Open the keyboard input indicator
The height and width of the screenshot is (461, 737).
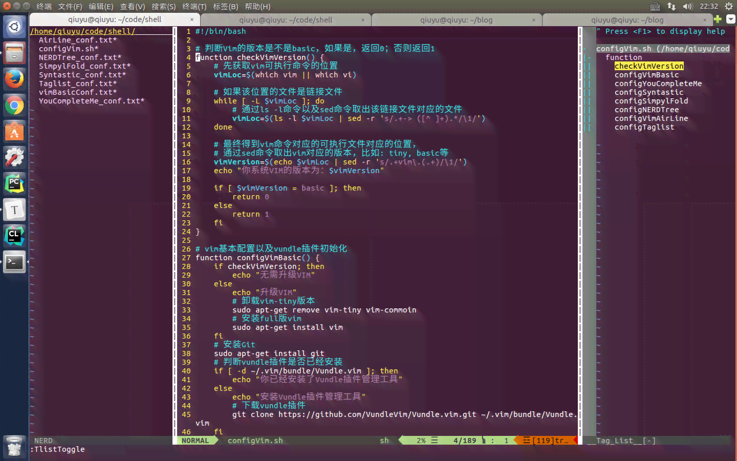[x=655, y=6]
